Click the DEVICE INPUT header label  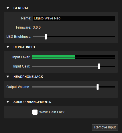pyautogui.click(x=24, y=47)
